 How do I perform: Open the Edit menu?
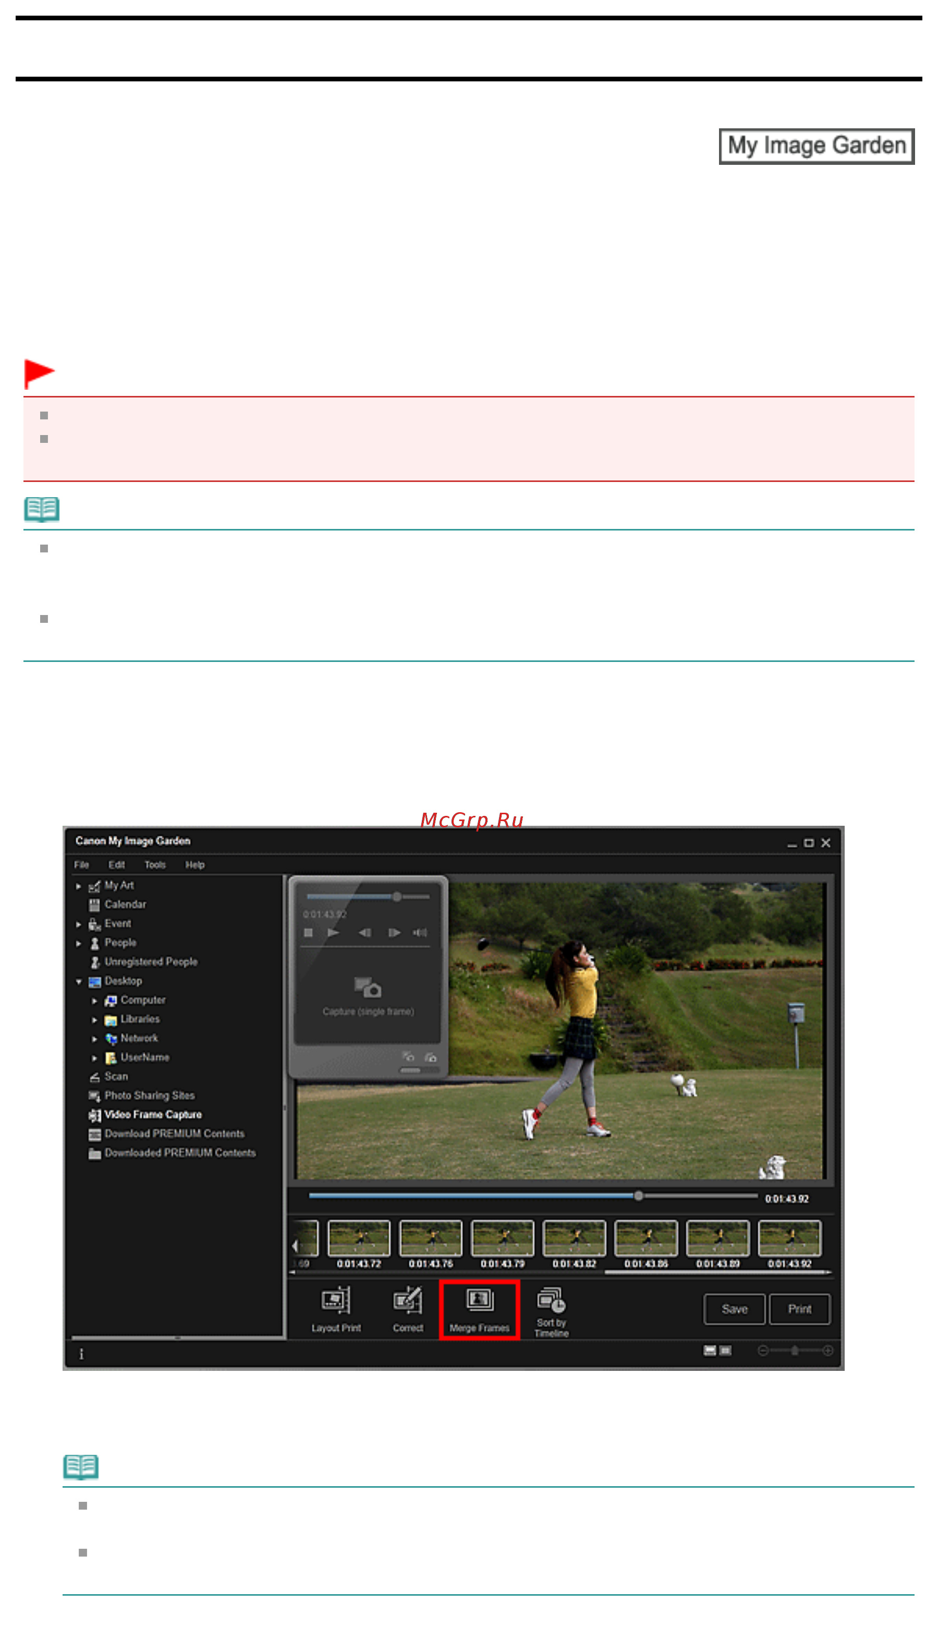[117, 865]
